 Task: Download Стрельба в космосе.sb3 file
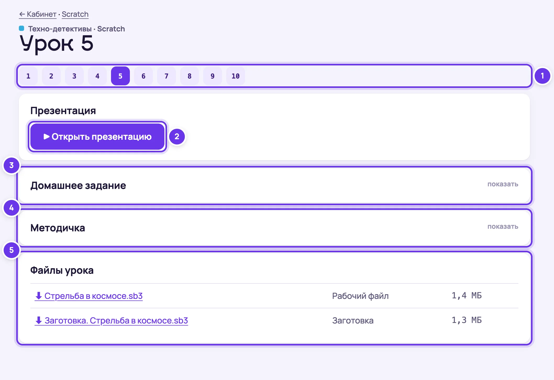[89, 296]
